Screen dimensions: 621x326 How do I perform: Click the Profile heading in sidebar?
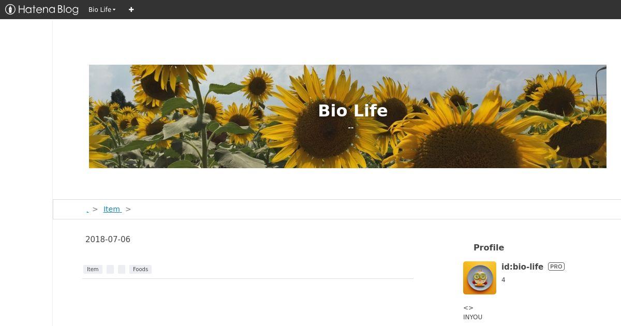pyautogui.click(x=489, y=247)
